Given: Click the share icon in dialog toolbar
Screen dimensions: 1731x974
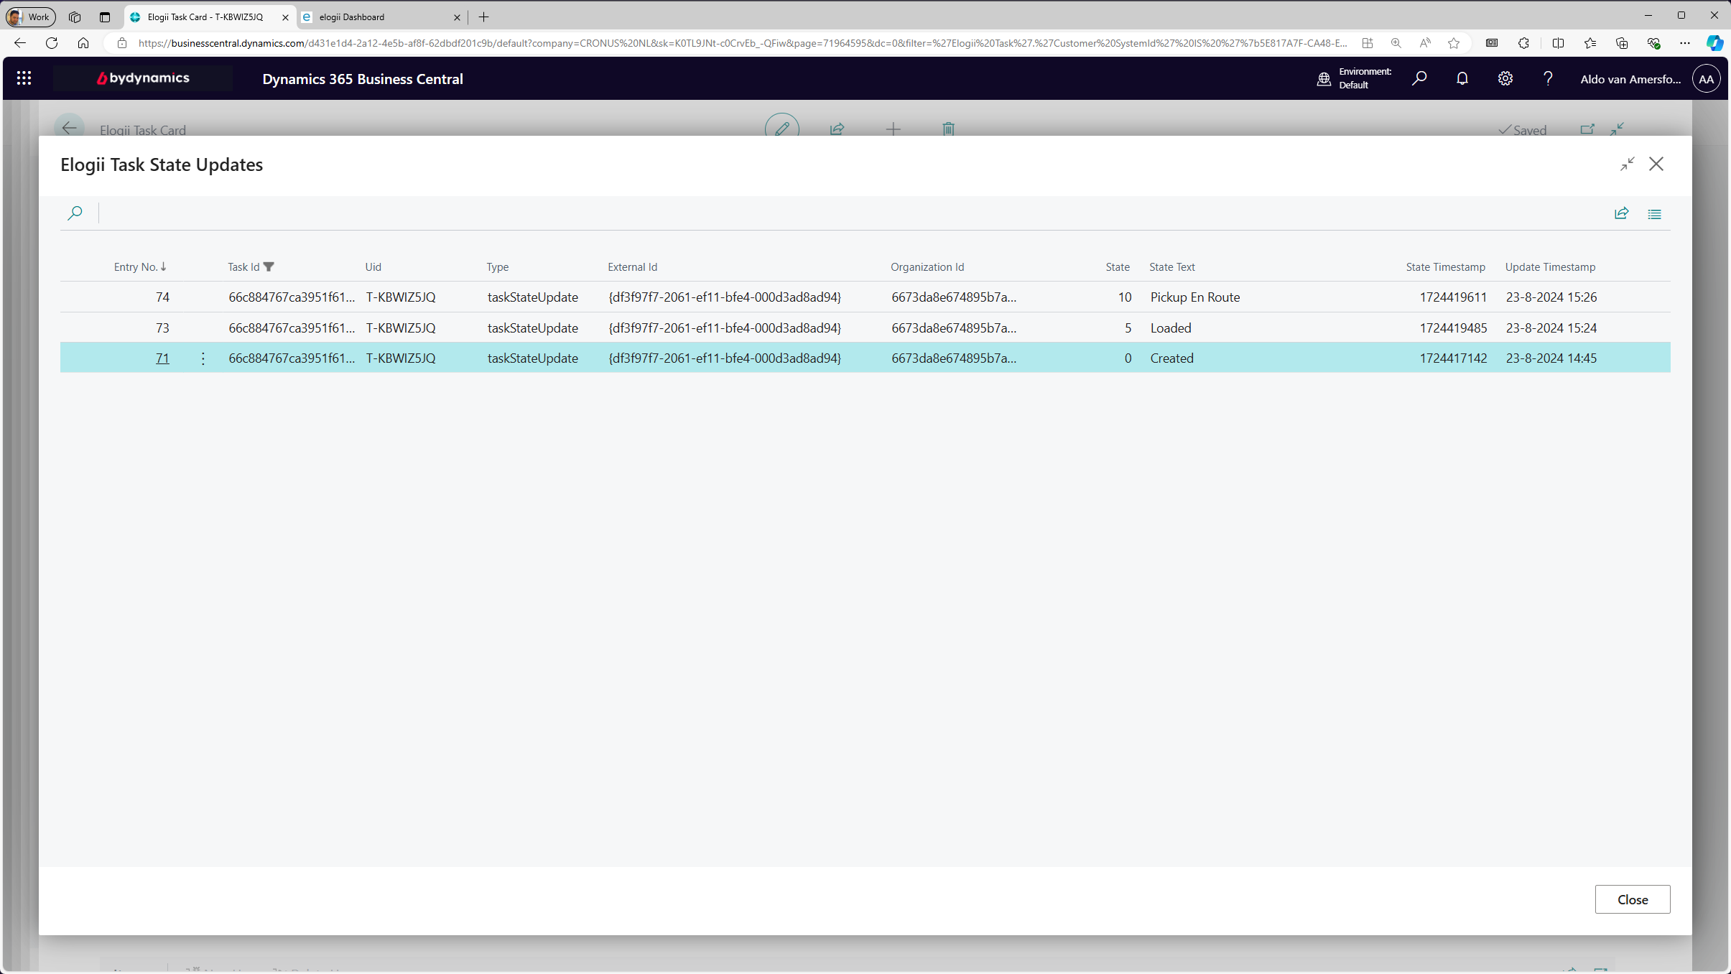Looking at the screenshot, I should click(1621, 213).
